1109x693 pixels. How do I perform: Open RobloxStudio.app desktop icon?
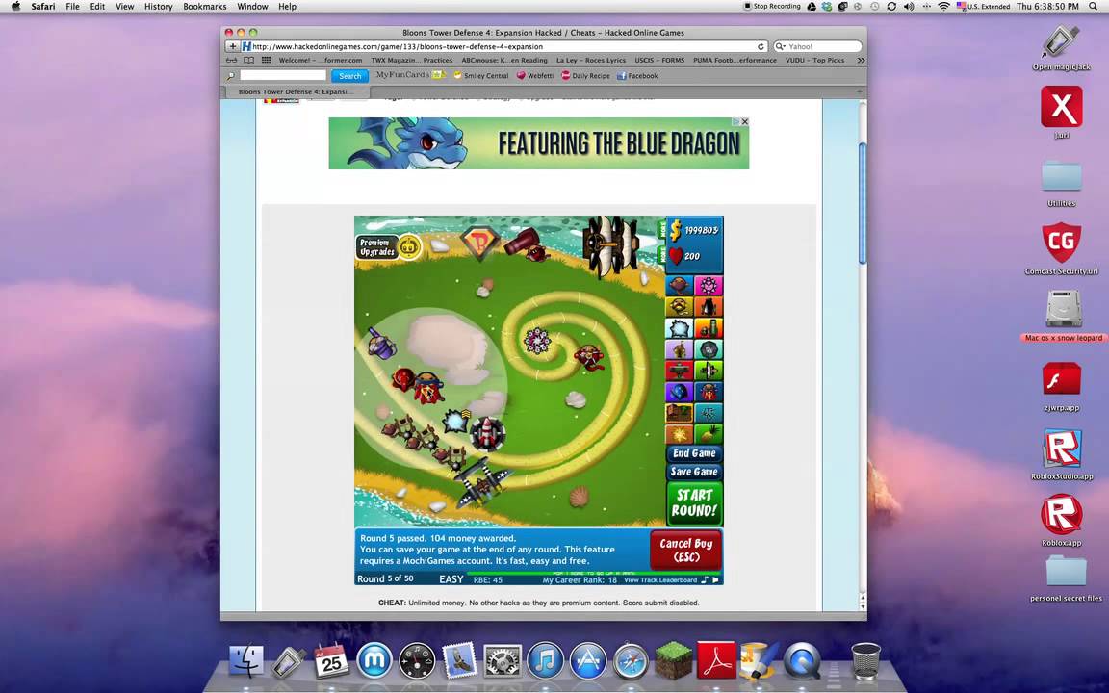coord(1062,454)
